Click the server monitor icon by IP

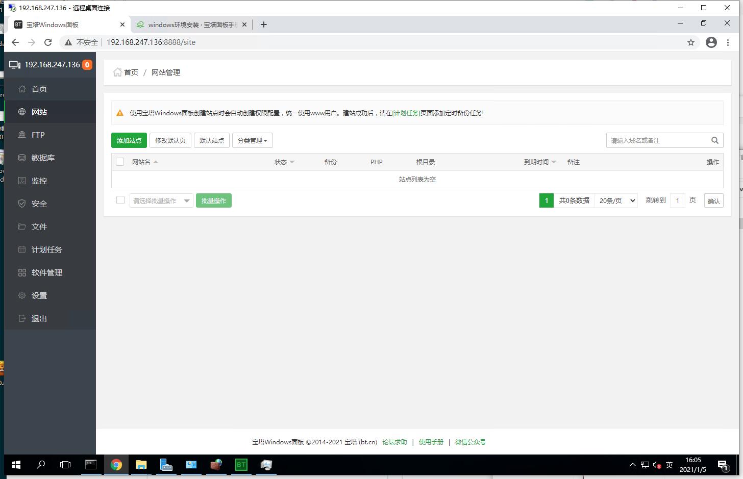click(x=15, y=65)
